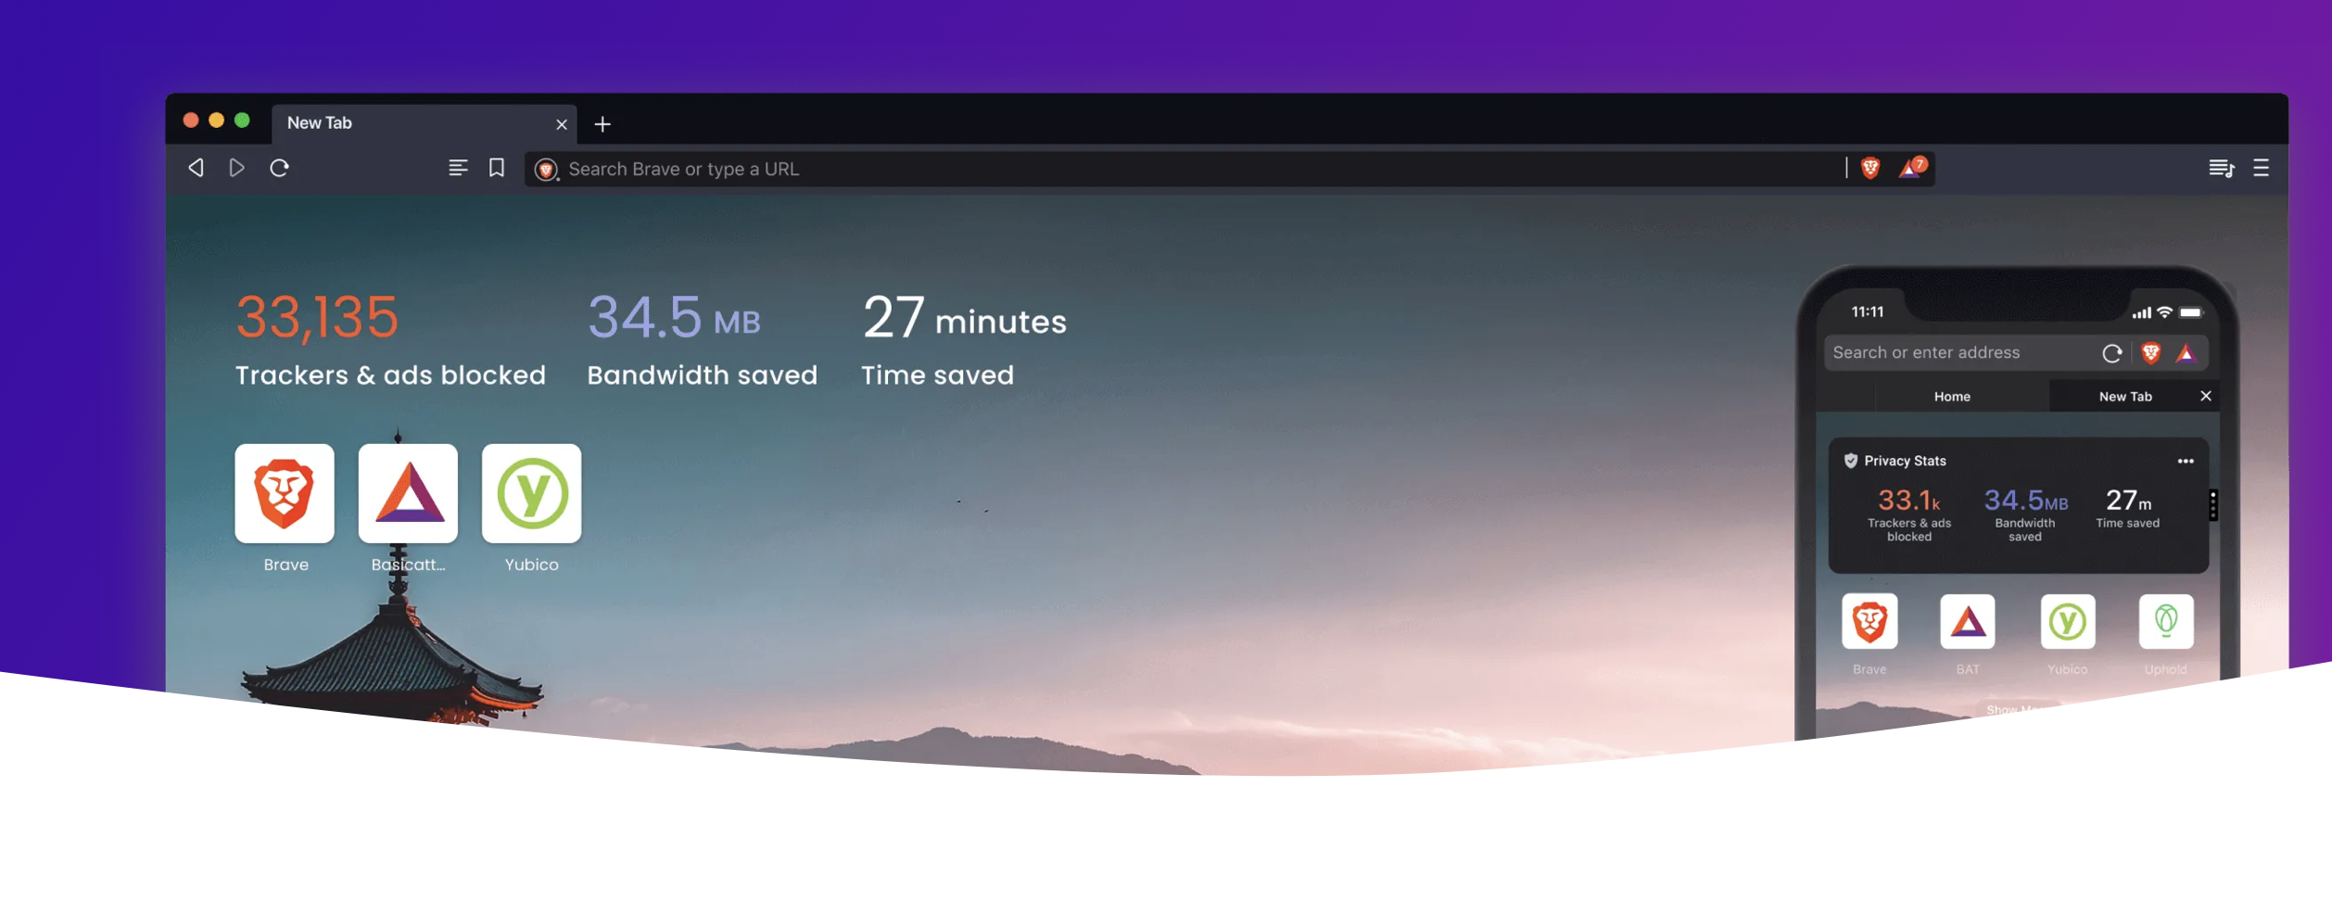The height and width of the screenshot is (914, 2332).
Task: Tap the Brave Shields icon in mobile address bar
Action: point(2150,352)
